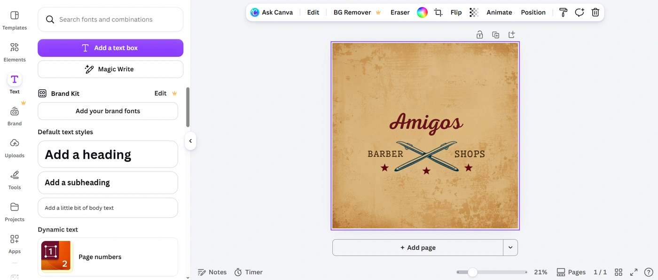Expand the Add page dropdown arrow
This screenshot has width=658, height=280.
510,248
